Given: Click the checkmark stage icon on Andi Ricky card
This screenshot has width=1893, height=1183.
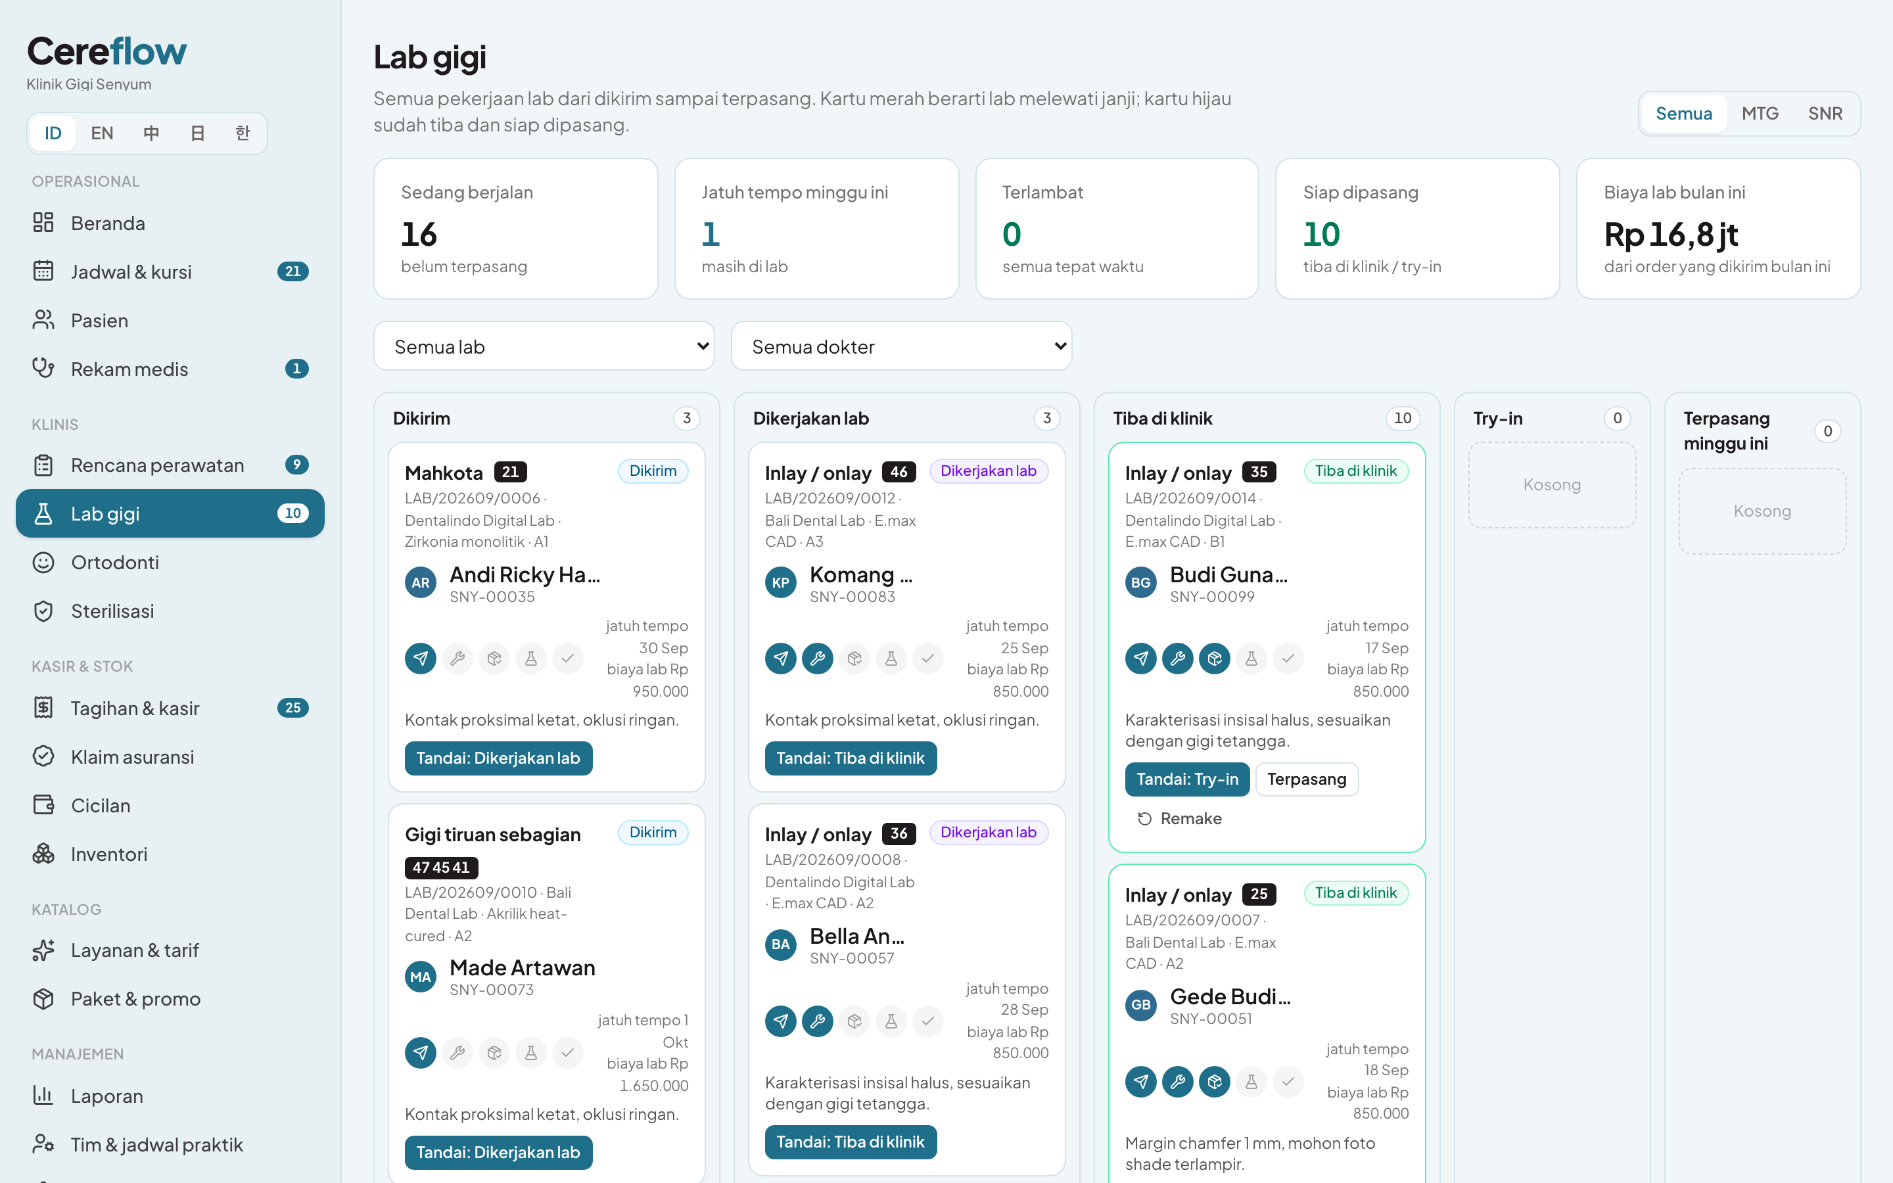Looking at the screenshot, I should tap(568, 659).
